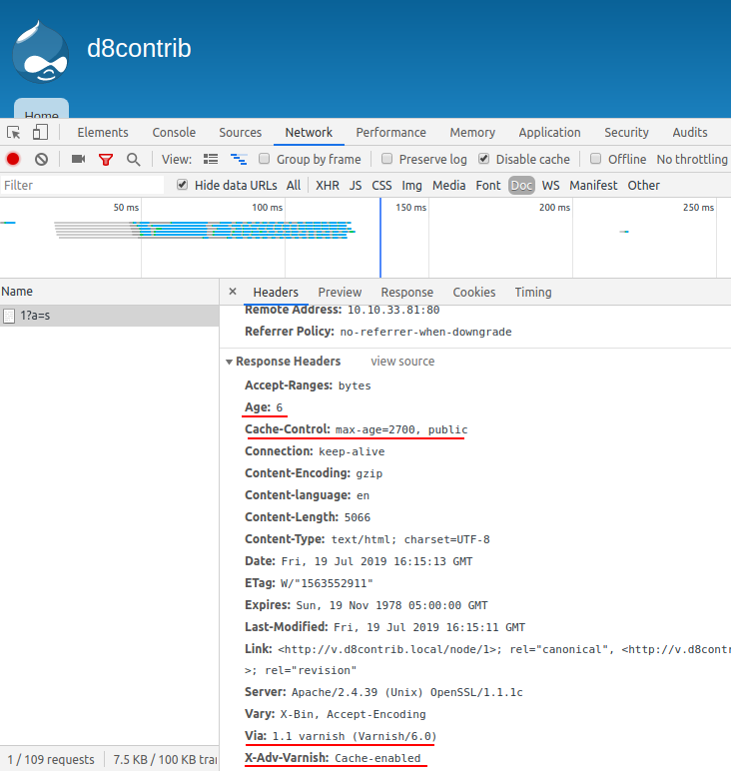This screenshot has width=731, height=771.
Task: Uncheck the Disable cache checkbox
Action: (x=484, y=159)
